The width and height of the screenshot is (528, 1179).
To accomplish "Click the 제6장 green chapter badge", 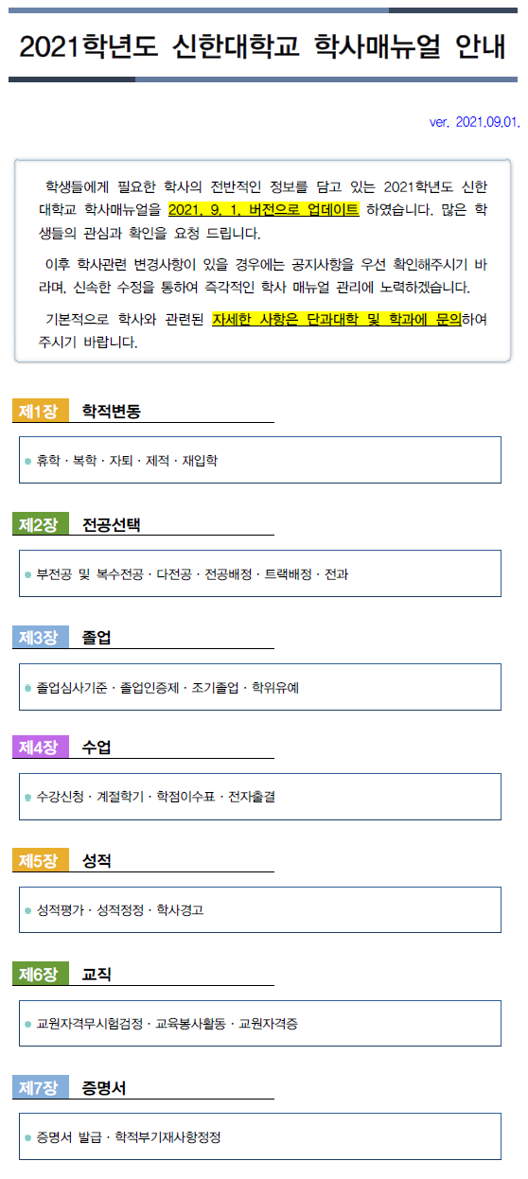I will pos(41,974).
